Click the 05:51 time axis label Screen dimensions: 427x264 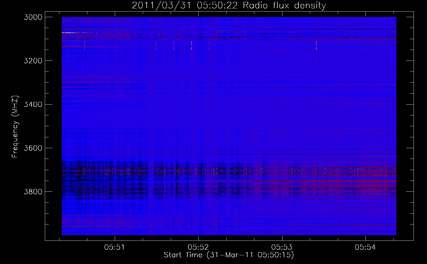[x=115, y=247]
